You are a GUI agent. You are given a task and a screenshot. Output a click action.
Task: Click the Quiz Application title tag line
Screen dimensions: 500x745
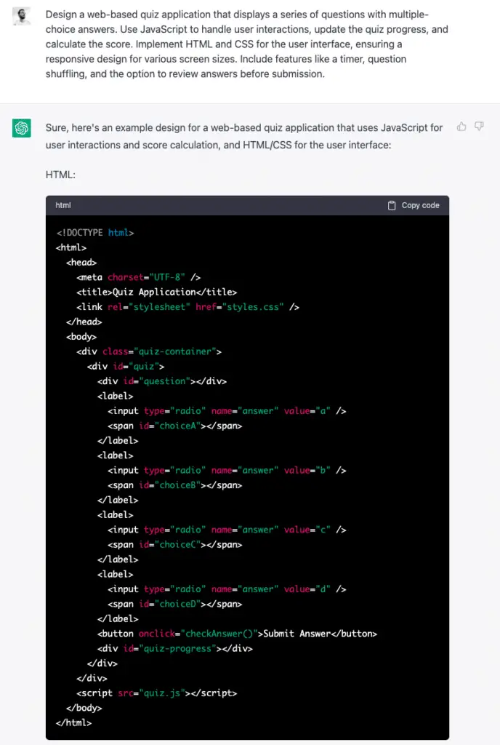tap(156, 292)
